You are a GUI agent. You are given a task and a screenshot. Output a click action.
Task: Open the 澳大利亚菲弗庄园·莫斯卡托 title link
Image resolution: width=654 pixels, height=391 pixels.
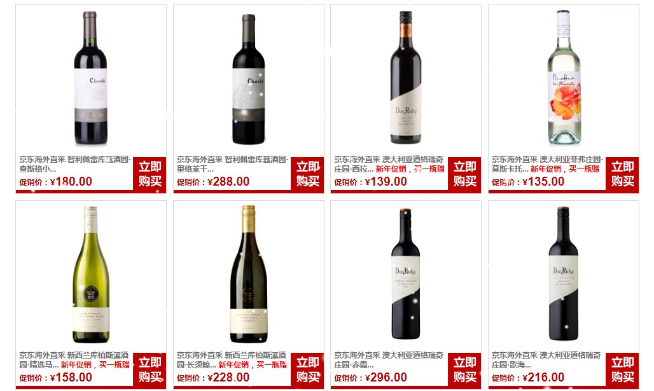547,164
